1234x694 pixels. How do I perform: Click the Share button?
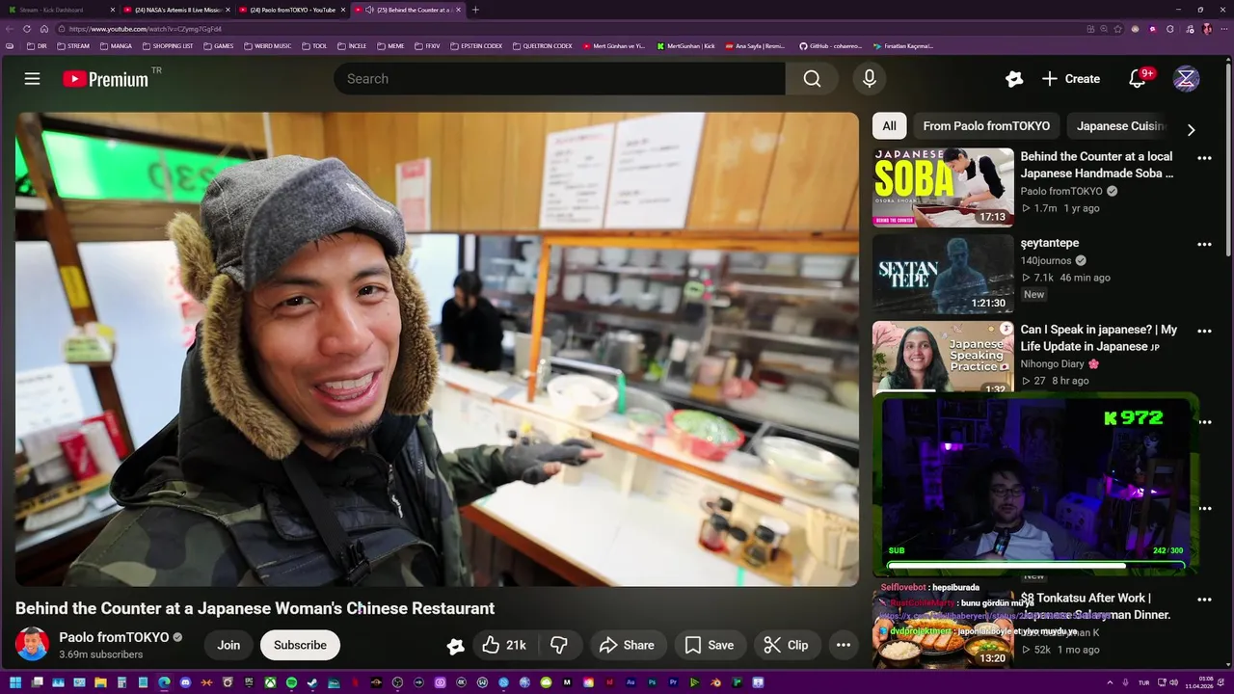pos(627,645)
